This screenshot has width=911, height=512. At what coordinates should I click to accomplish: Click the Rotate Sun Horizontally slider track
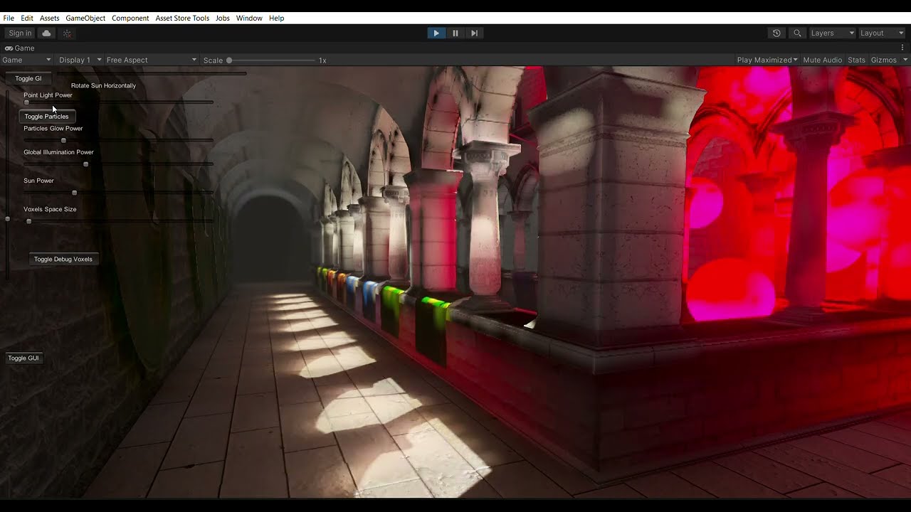[x=152, y=73]
